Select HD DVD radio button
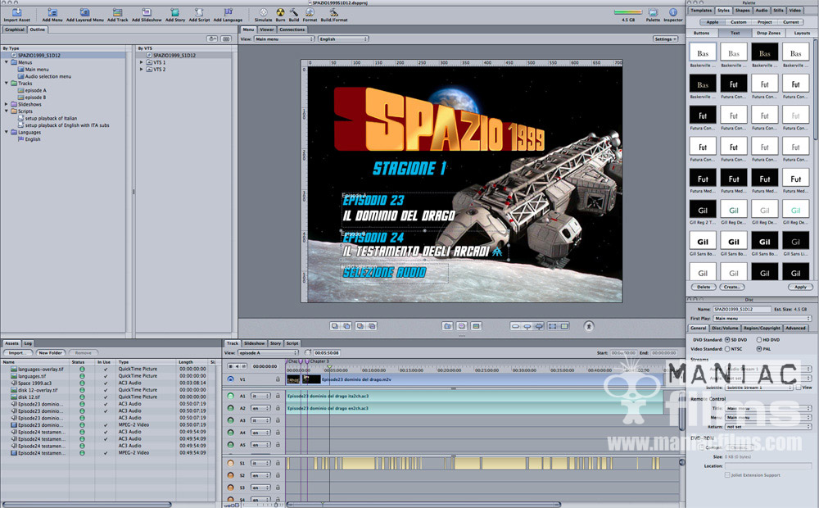Image resolution: width=819 pixels, height=508 pixels. 759,340
